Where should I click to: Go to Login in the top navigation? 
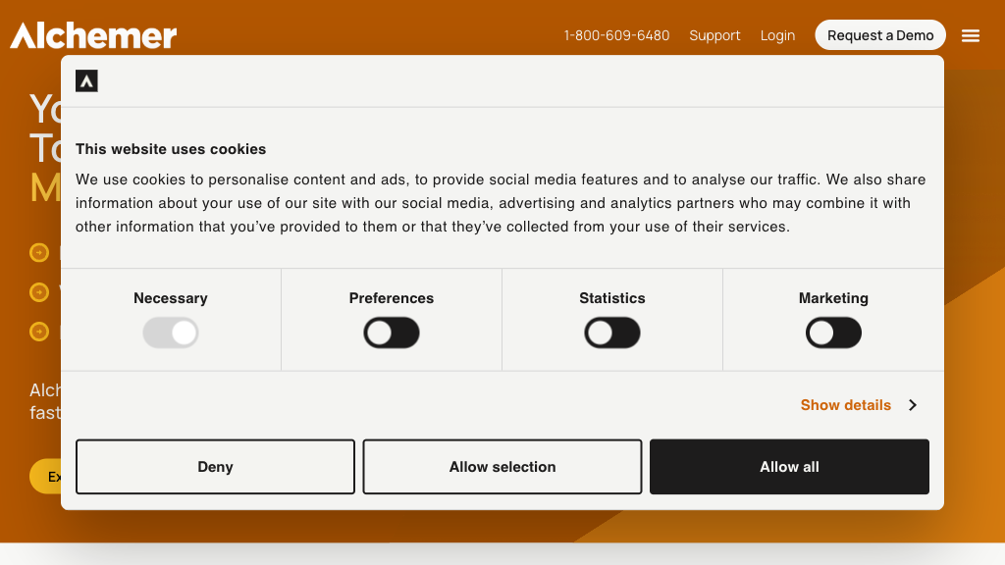777,35
